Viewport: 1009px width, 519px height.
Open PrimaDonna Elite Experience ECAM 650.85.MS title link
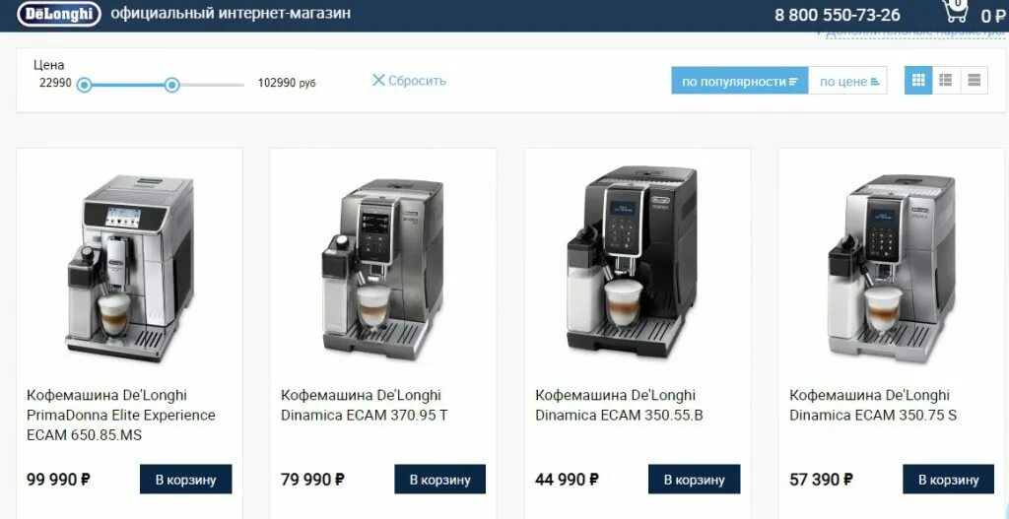121,415
